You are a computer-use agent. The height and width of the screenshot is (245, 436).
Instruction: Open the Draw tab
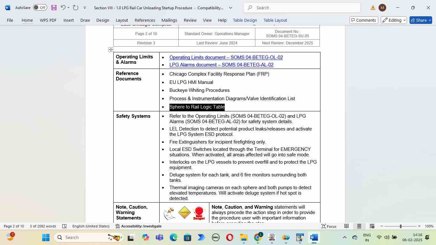pos(85,20)
